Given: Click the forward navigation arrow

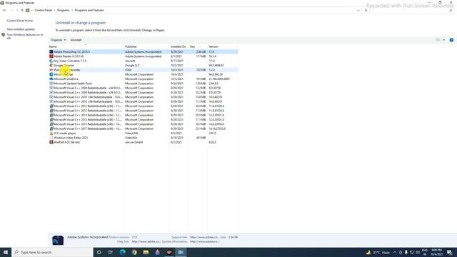Looking at the screenshot, I should [11, 10].
